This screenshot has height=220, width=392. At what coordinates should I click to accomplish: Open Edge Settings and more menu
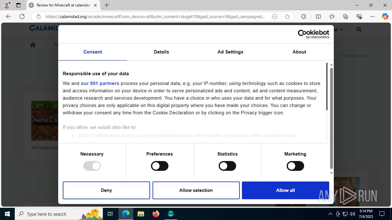372,16
